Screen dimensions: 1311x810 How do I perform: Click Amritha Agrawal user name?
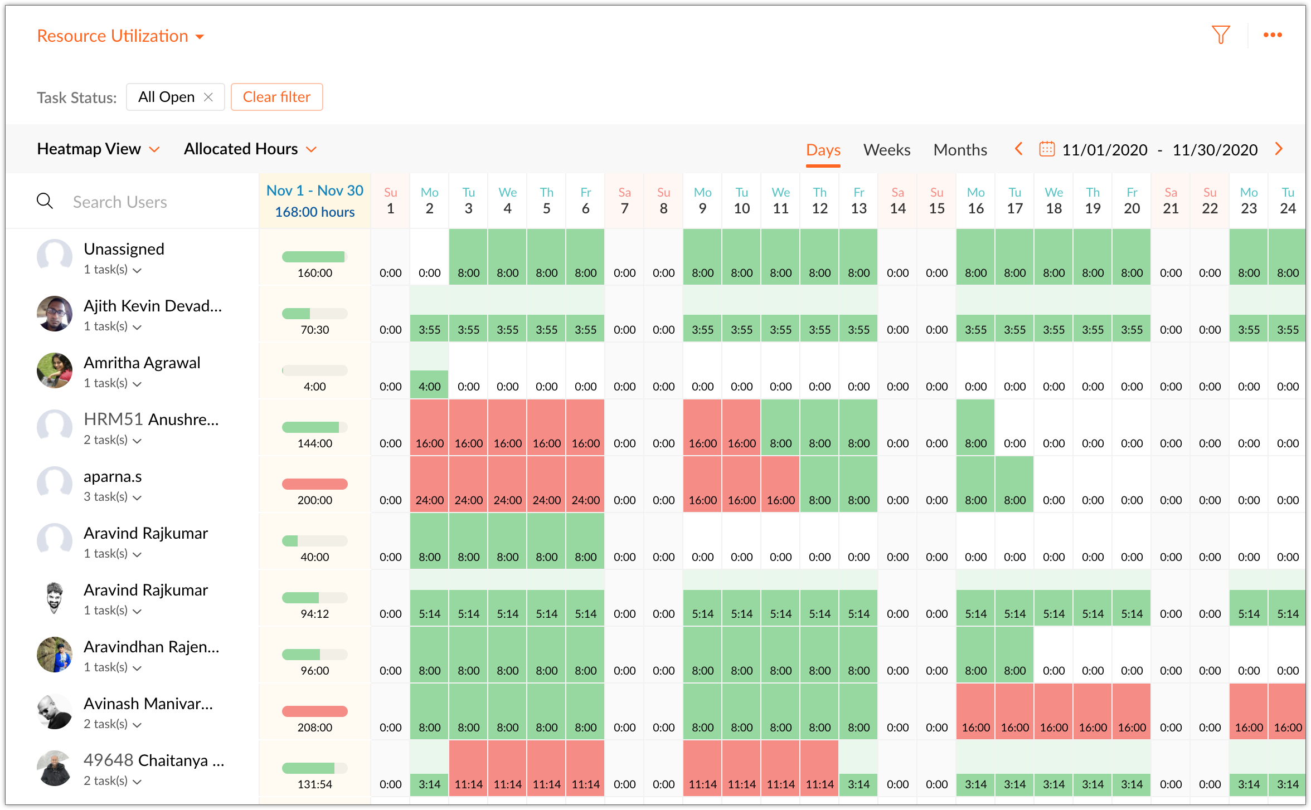pos(142,363)
